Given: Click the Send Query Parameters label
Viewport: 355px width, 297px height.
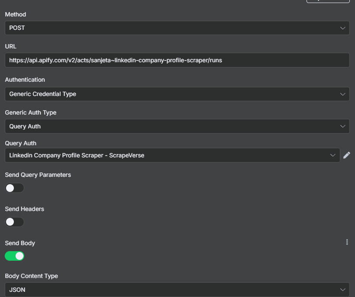Looking at the screenshot, I should 38,175.
